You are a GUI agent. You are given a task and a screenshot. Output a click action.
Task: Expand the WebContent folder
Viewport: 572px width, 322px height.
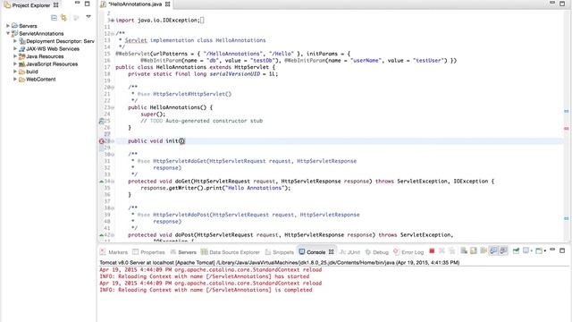[15, 80]
